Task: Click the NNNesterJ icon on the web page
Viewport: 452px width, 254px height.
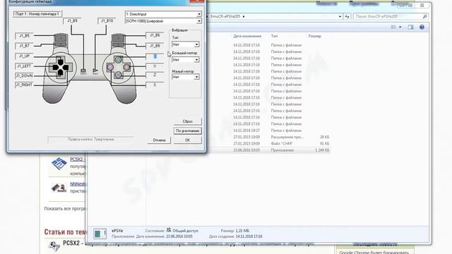Action: (x=59, y=188)
